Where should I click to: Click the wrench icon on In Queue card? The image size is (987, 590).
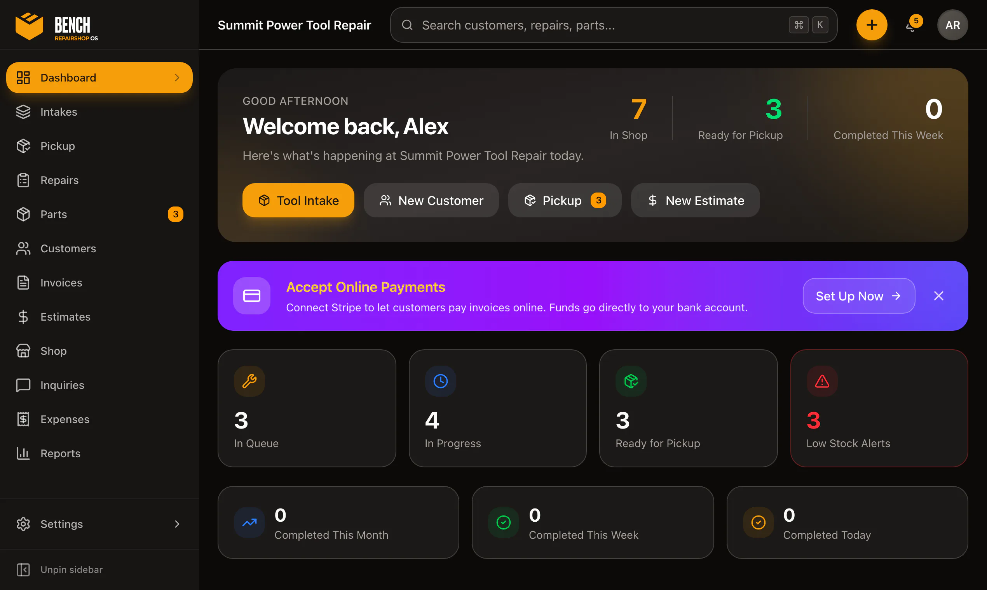(249, 381)
